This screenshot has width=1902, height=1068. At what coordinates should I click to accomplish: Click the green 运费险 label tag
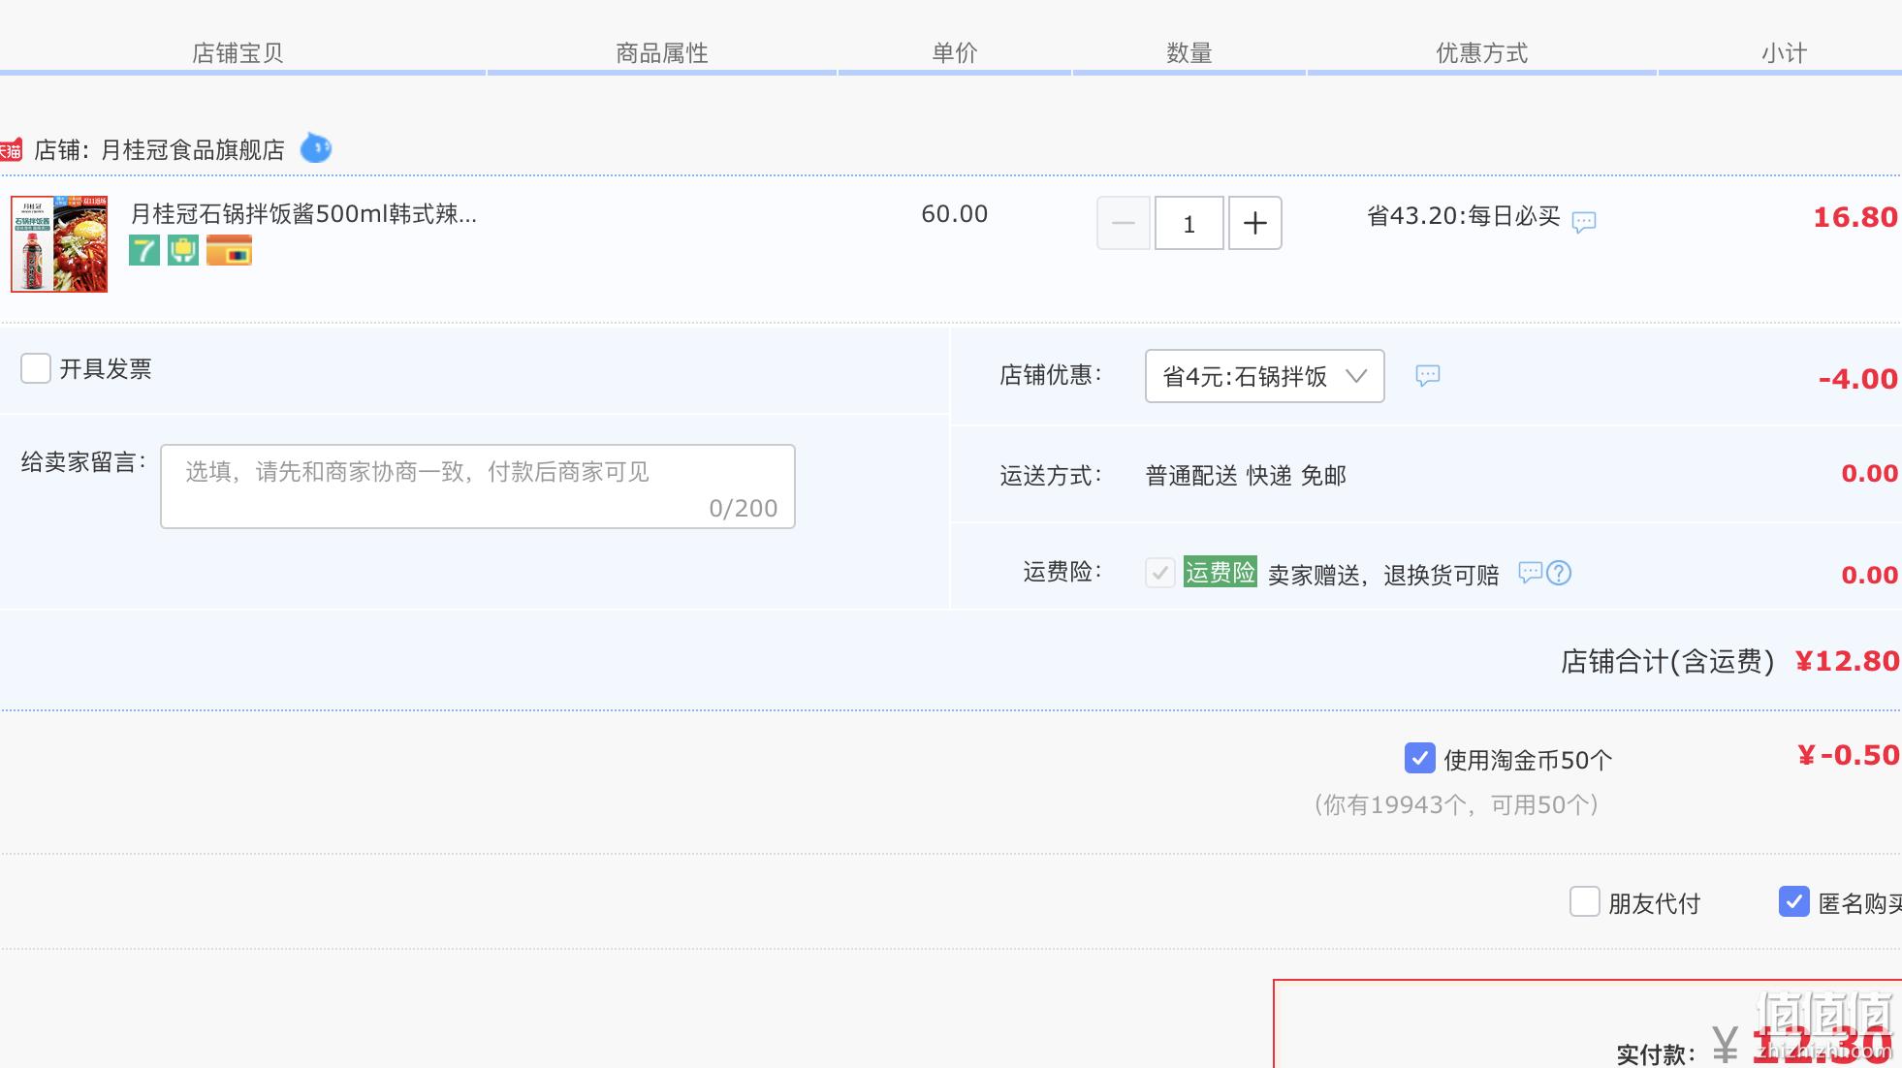coord(1220,572)
